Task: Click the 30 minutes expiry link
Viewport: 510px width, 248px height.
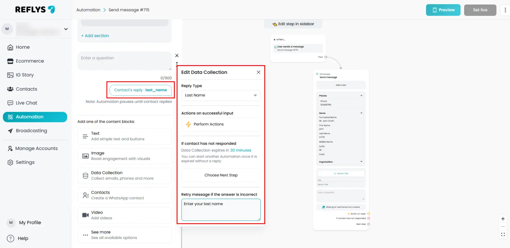Action: point(241,150)
